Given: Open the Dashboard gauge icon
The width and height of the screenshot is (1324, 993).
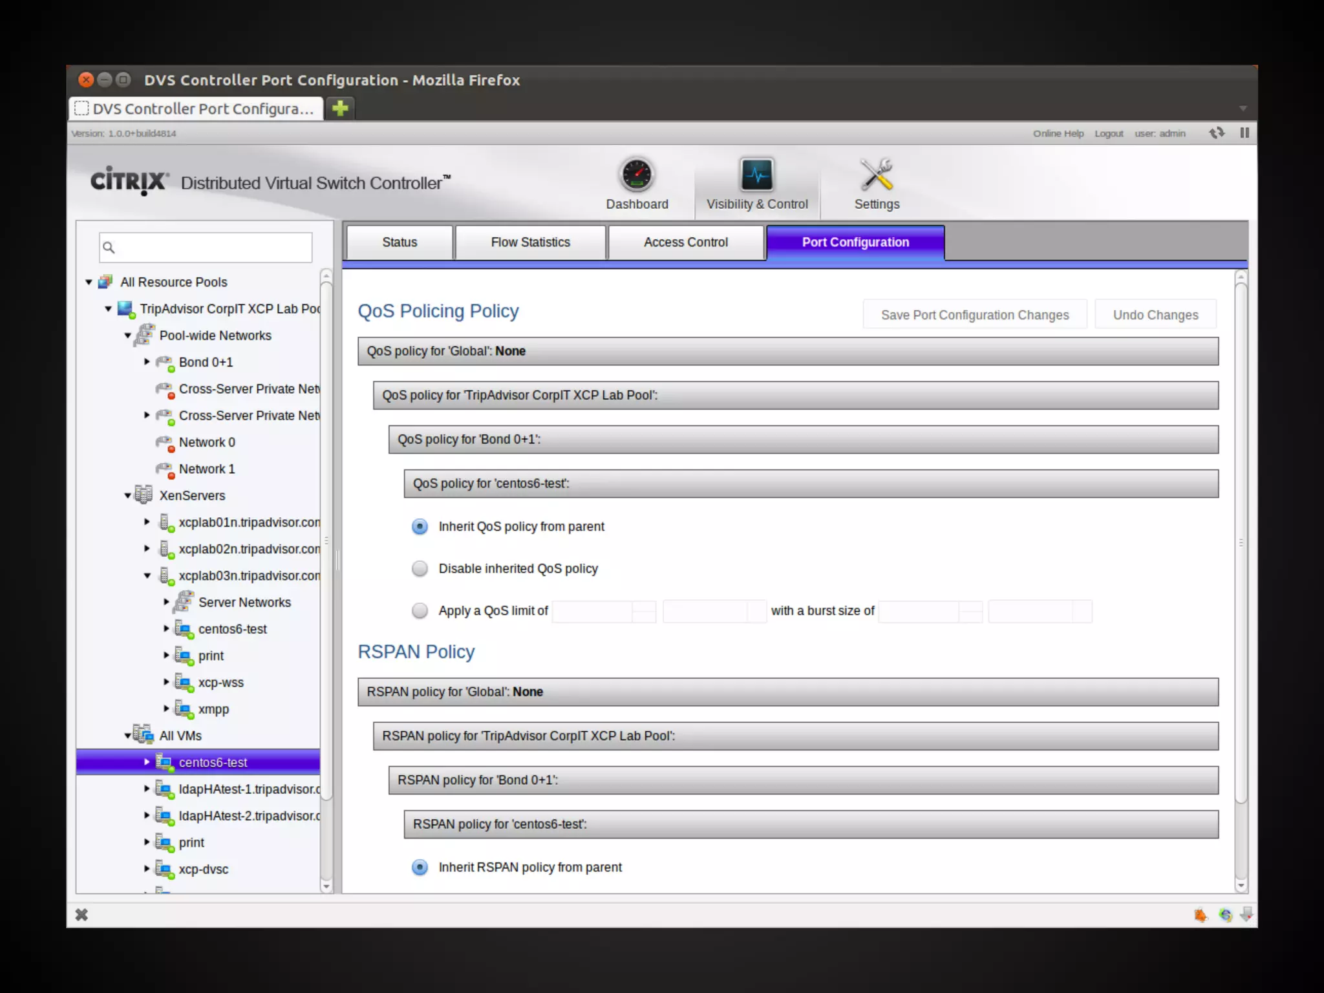Looking at the screenshot, I should tap(637, 175).
